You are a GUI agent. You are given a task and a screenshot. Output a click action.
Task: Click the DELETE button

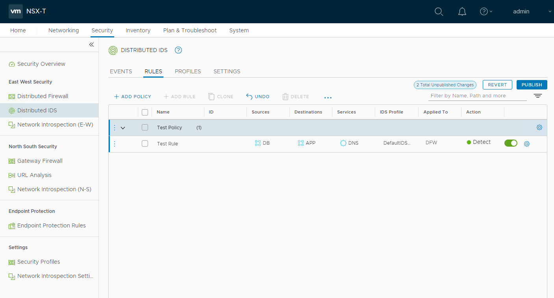(x=296, y=97)
